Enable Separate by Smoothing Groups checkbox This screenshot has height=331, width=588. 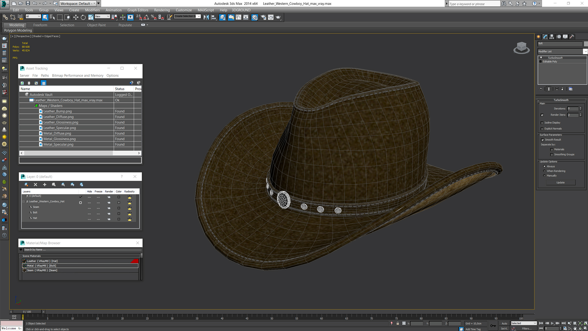click(552, 154)
